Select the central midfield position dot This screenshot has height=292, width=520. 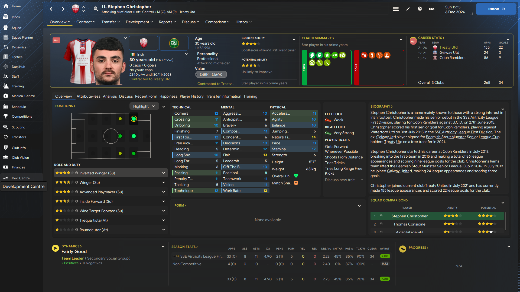click(x=120, y=136)
